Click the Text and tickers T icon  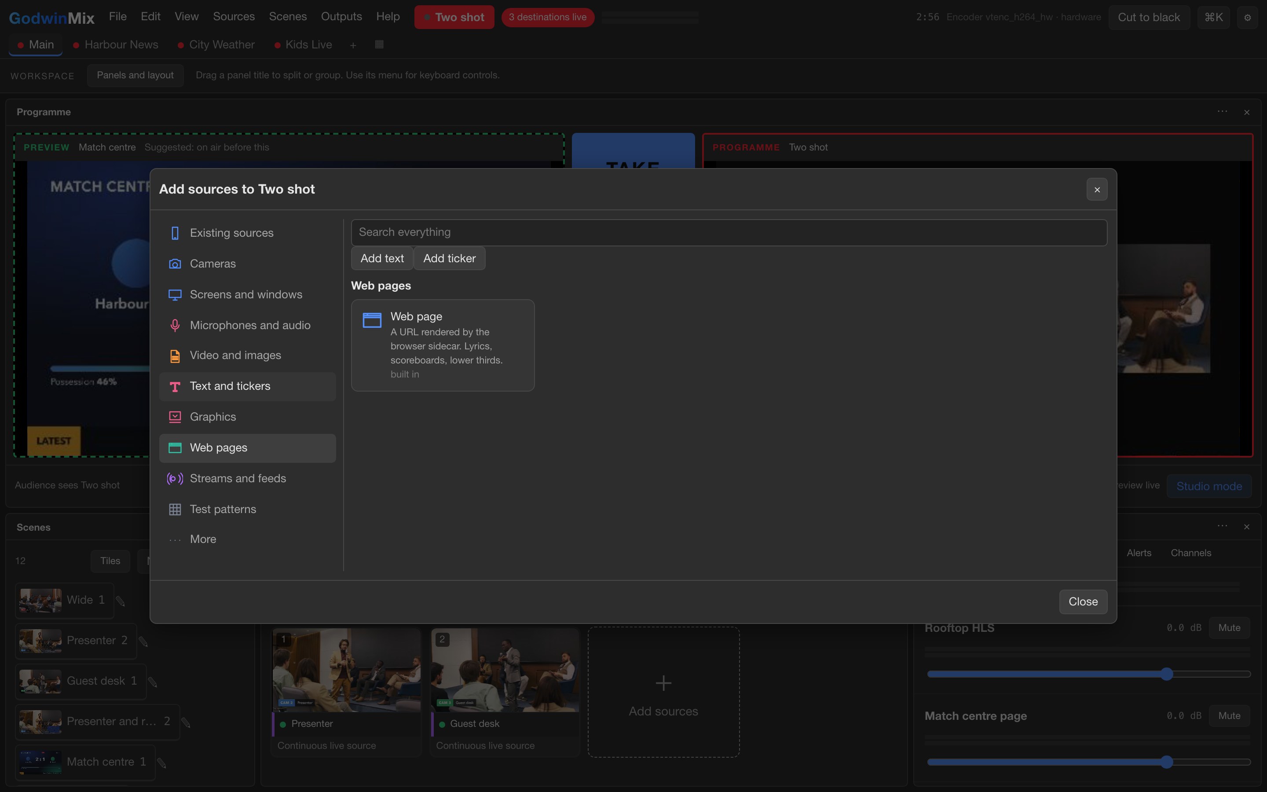(x=175, y=387)
